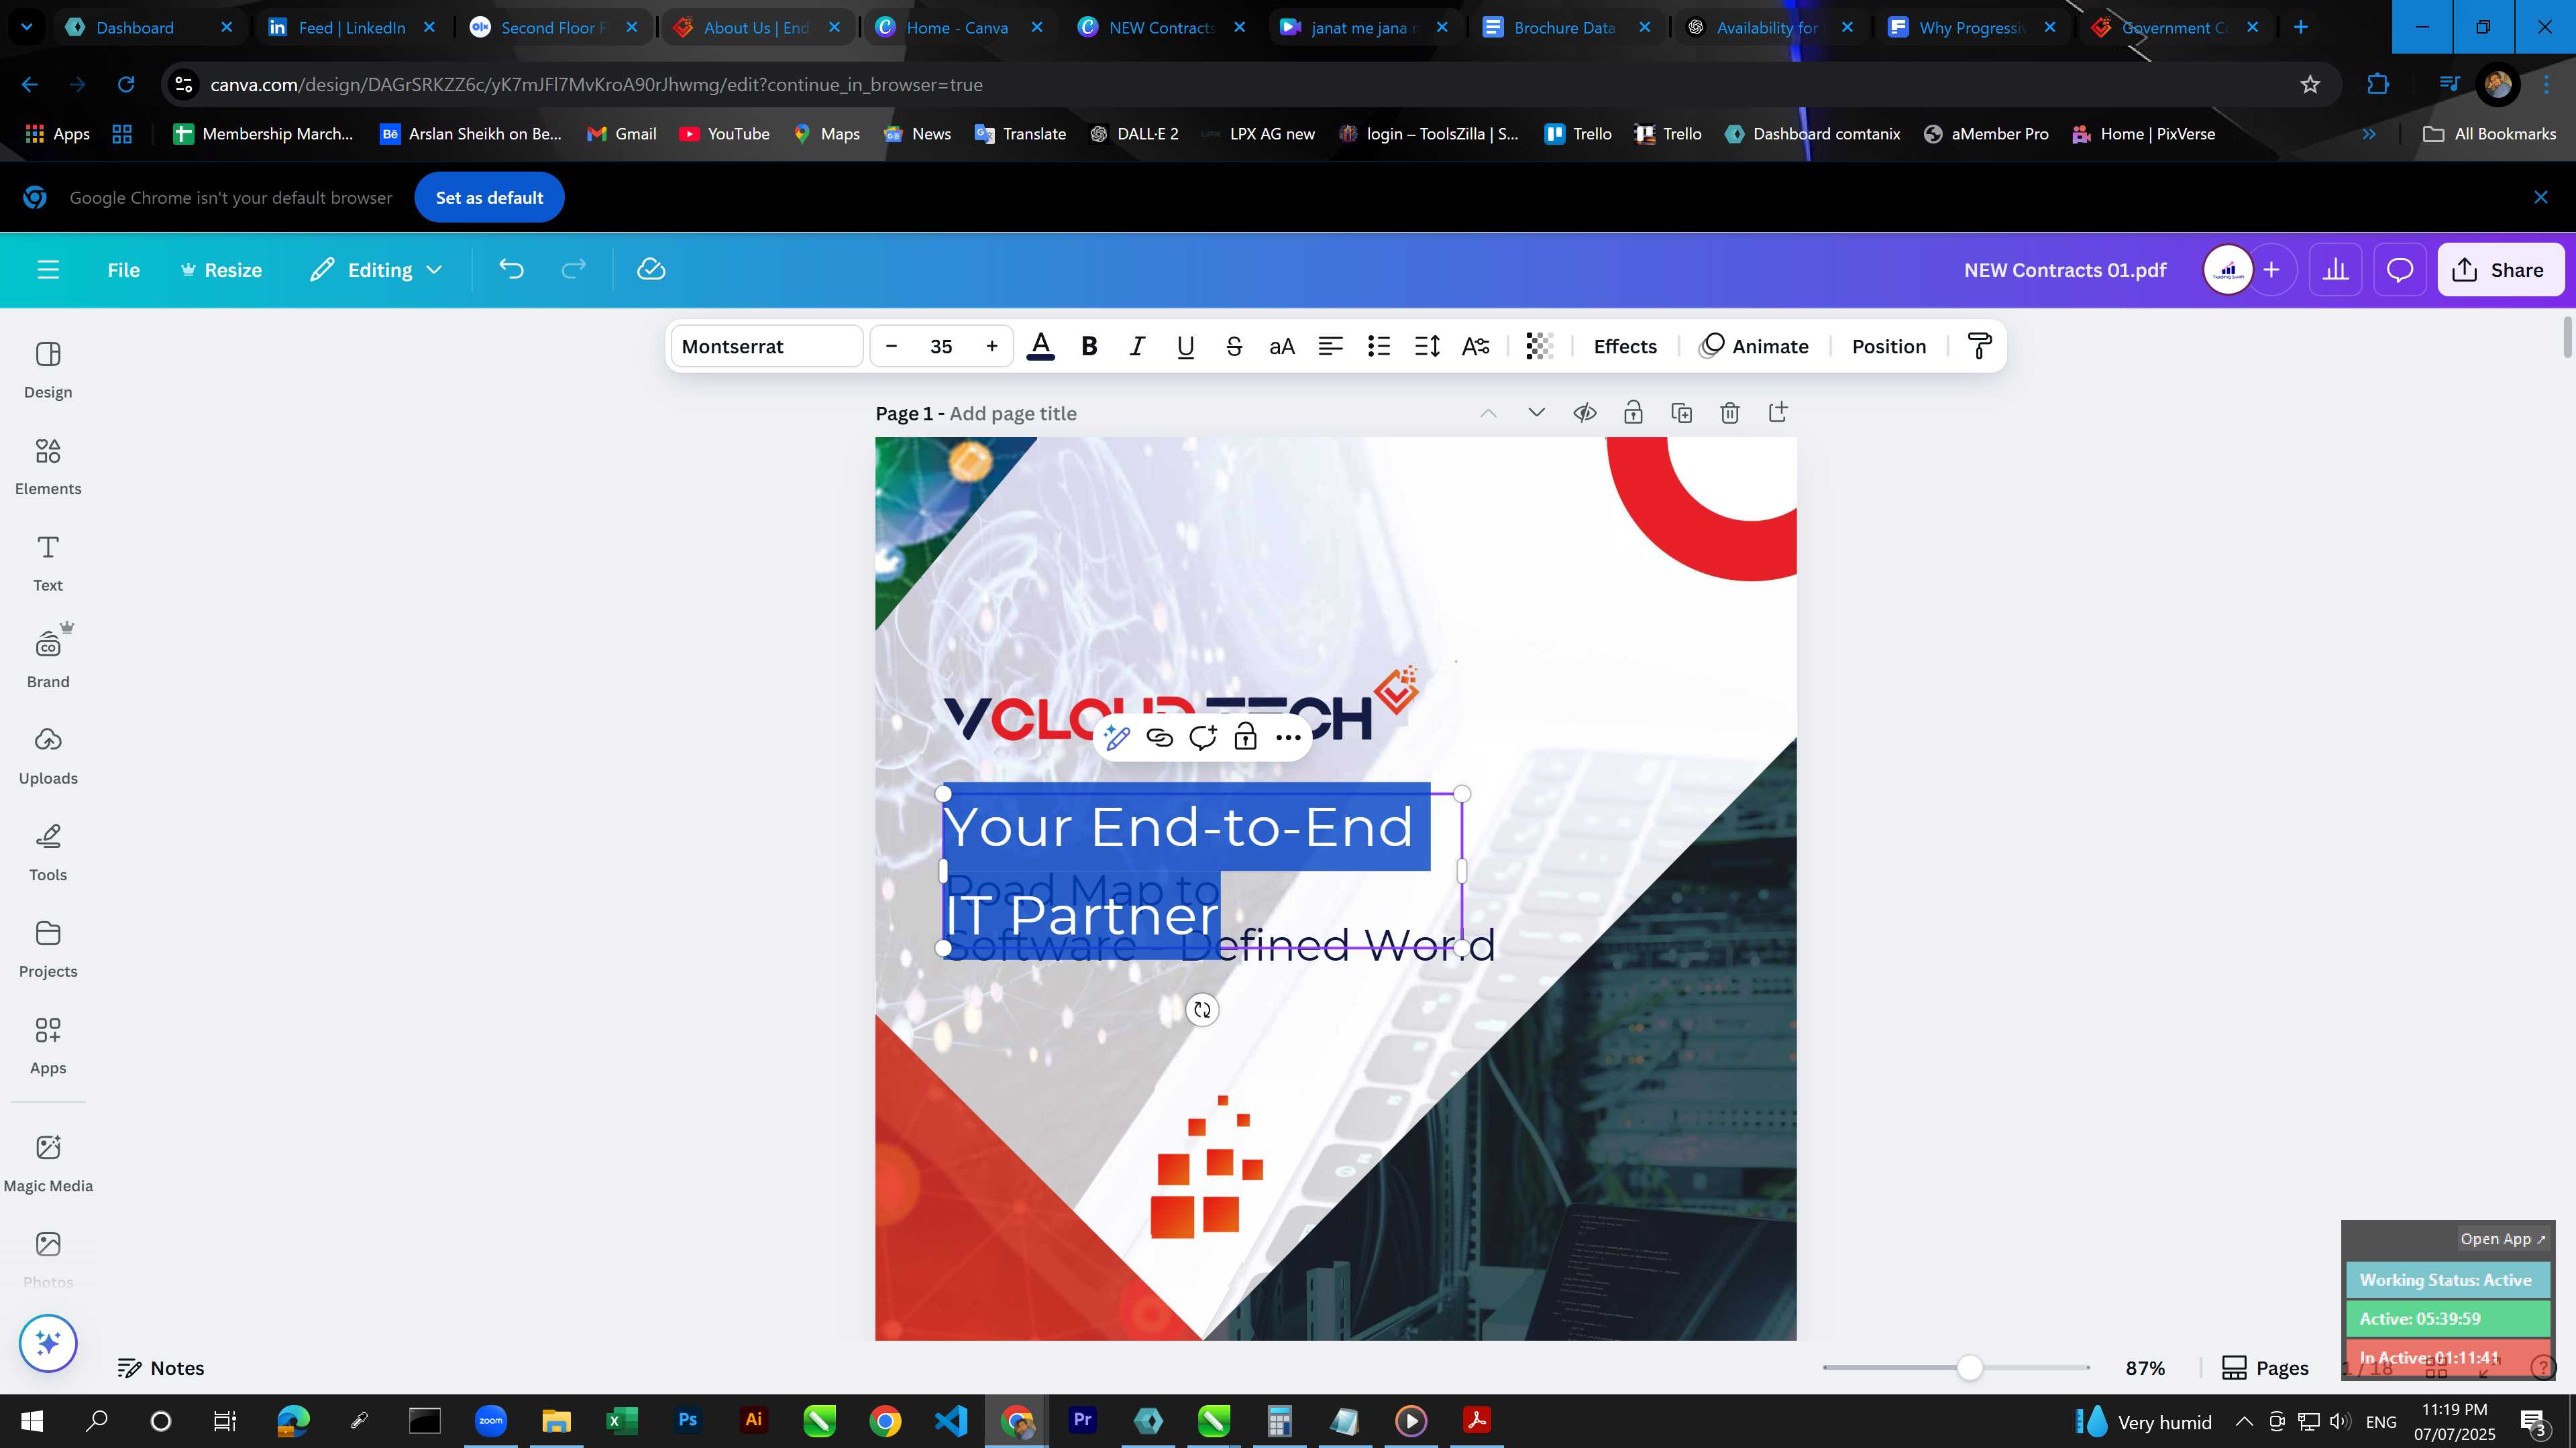The image size is (2576, 1448).
Task: Open the Notes panel
Action: click(x=161, y=1368)
